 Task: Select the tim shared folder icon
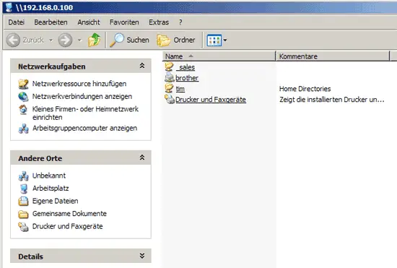click(x=169, y=88)
